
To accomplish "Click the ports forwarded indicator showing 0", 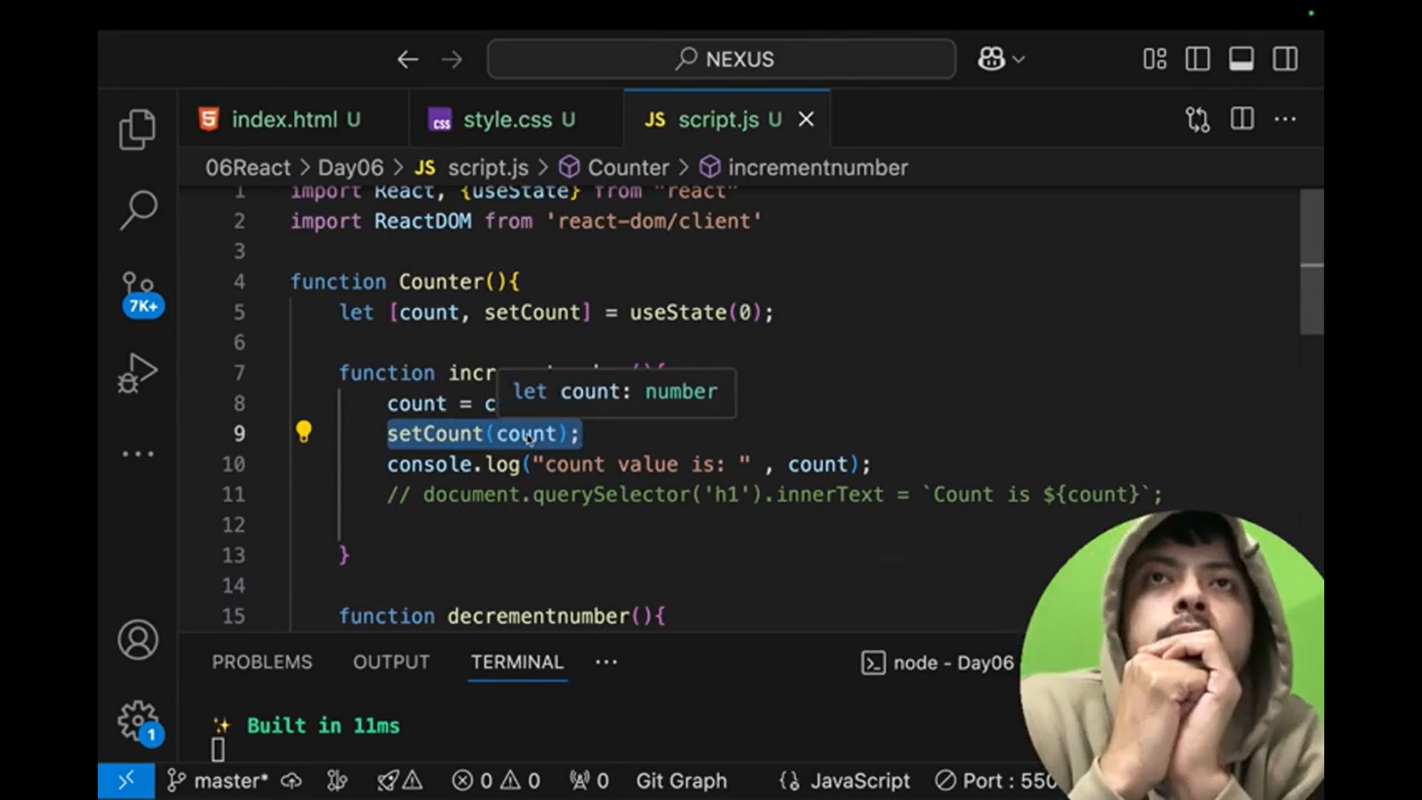I will click(x=589, y=780).
